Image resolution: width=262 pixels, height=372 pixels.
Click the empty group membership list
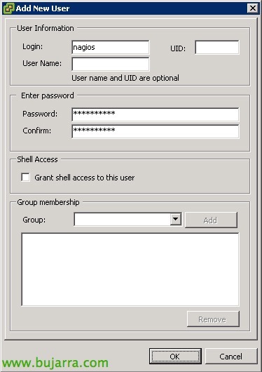point(130,270)
